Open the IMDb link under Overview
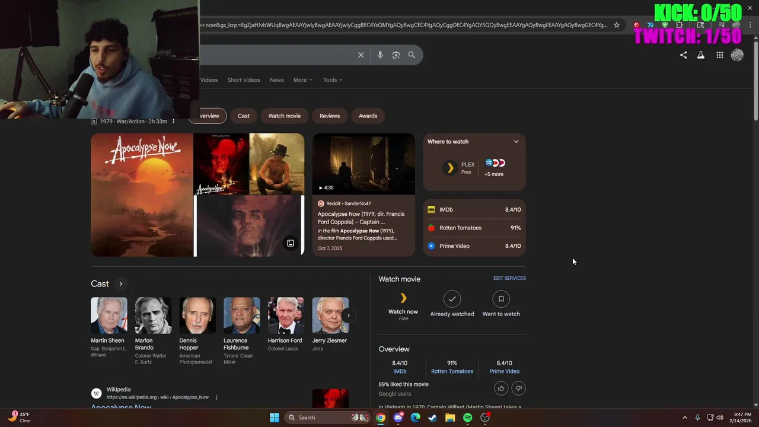This screenshot has height=427, width=759. point(400,371)
